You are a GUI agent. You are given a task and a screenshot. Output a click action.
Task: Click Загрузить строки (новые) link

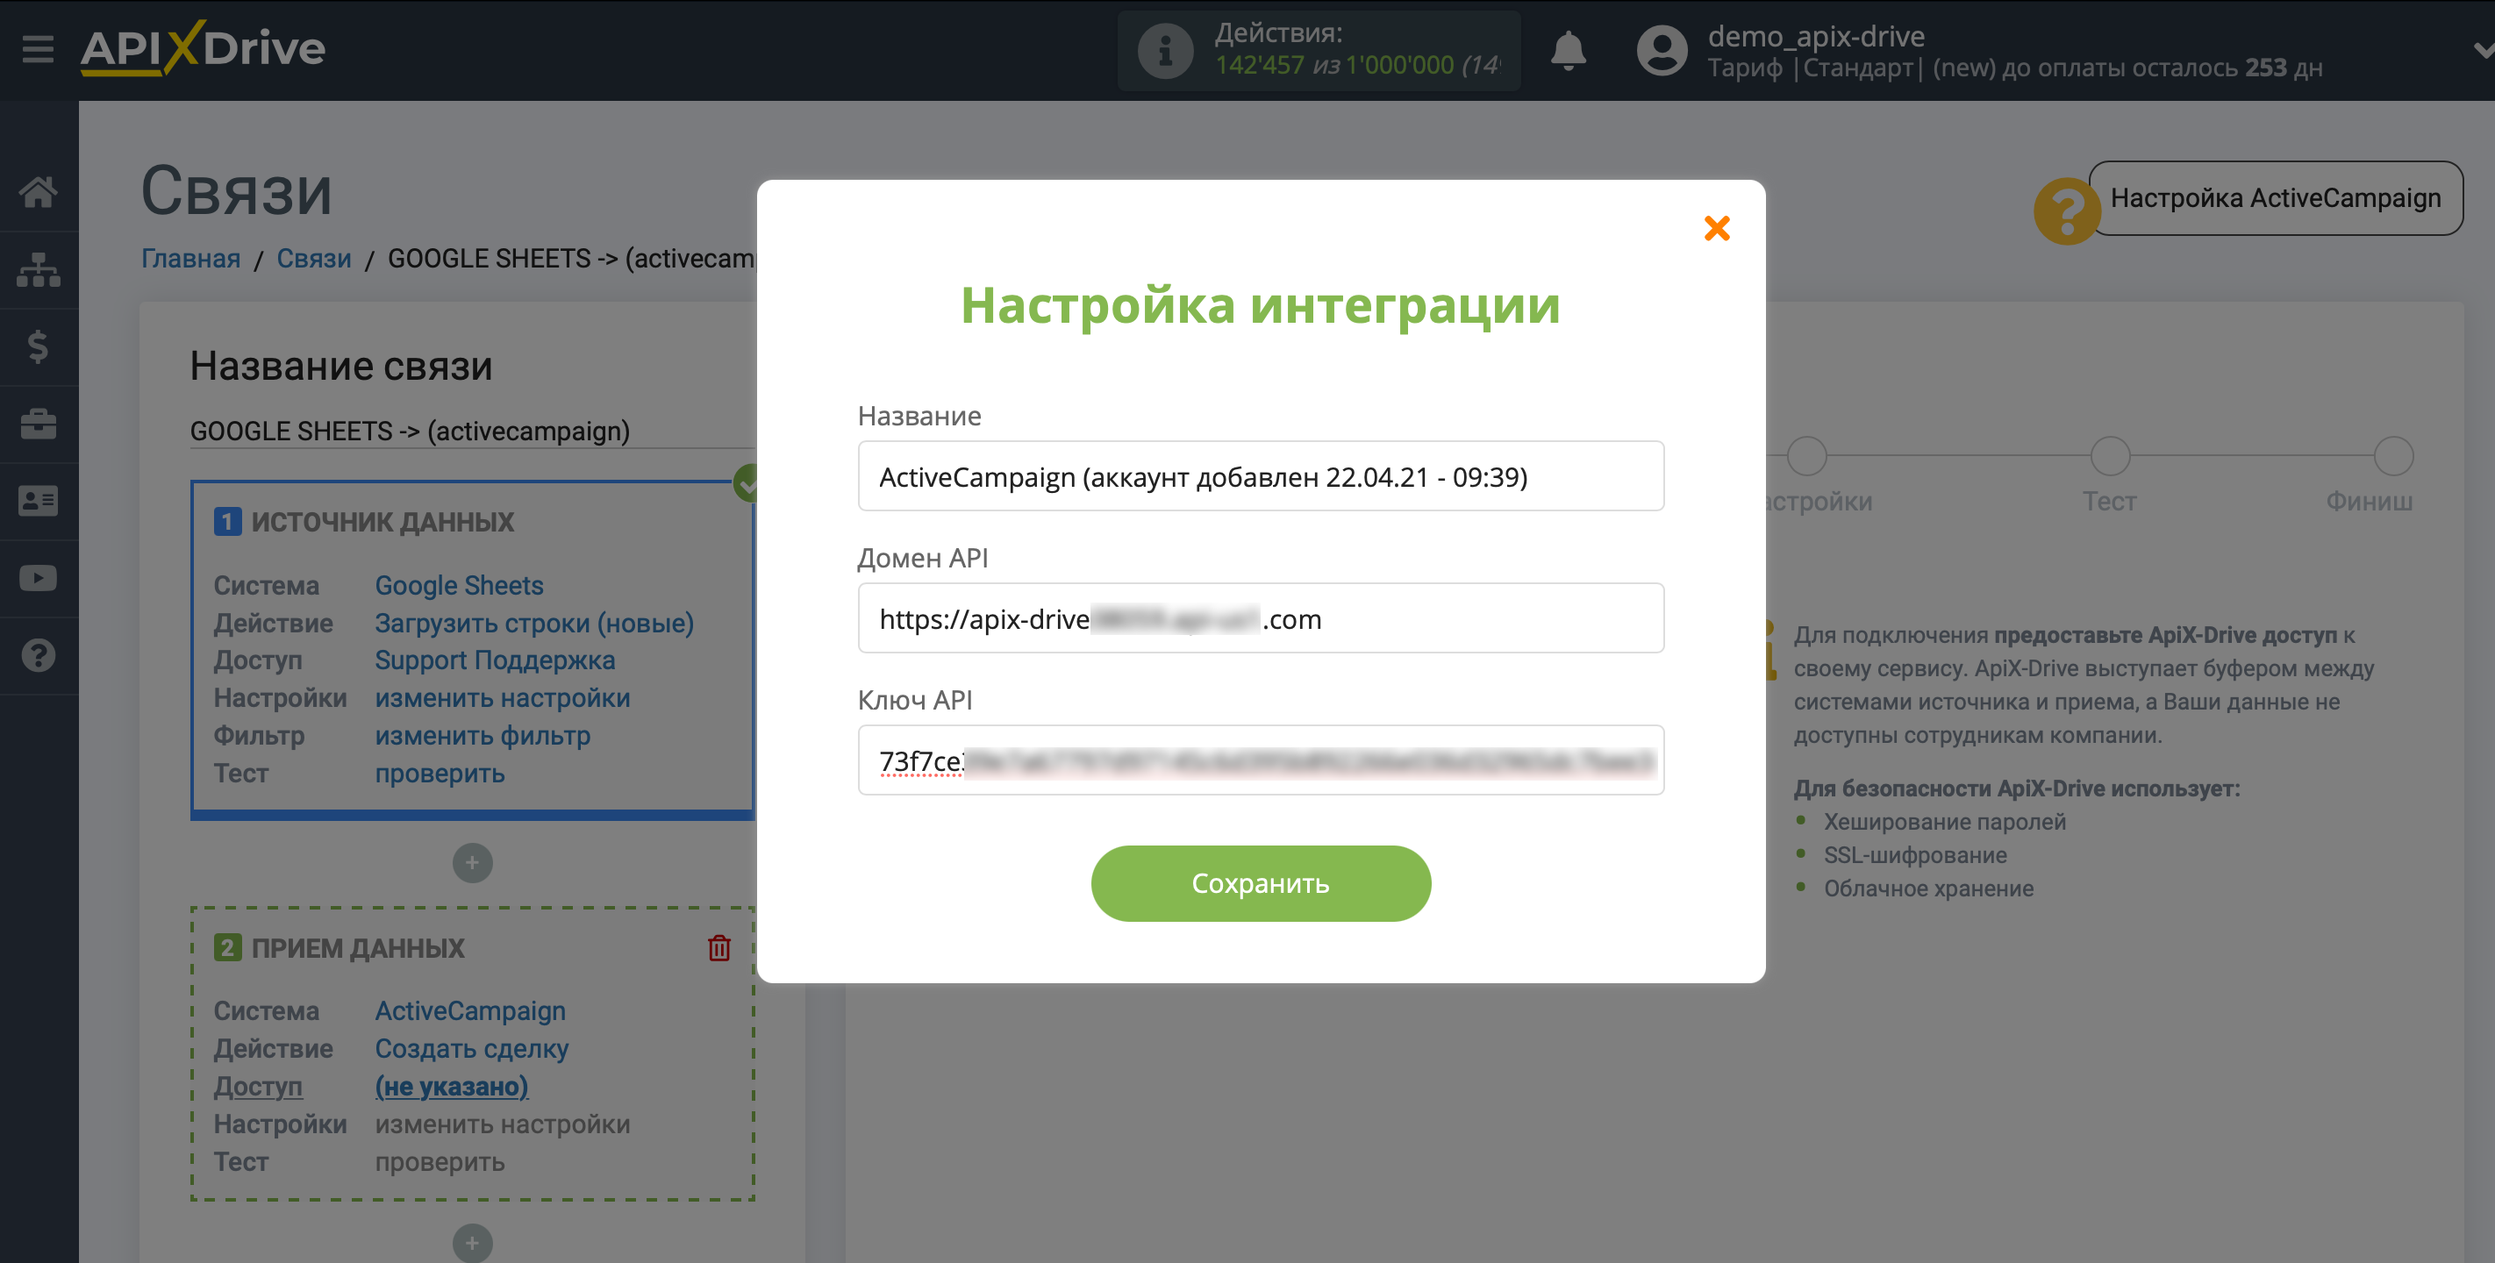click(x=533, y=623)
